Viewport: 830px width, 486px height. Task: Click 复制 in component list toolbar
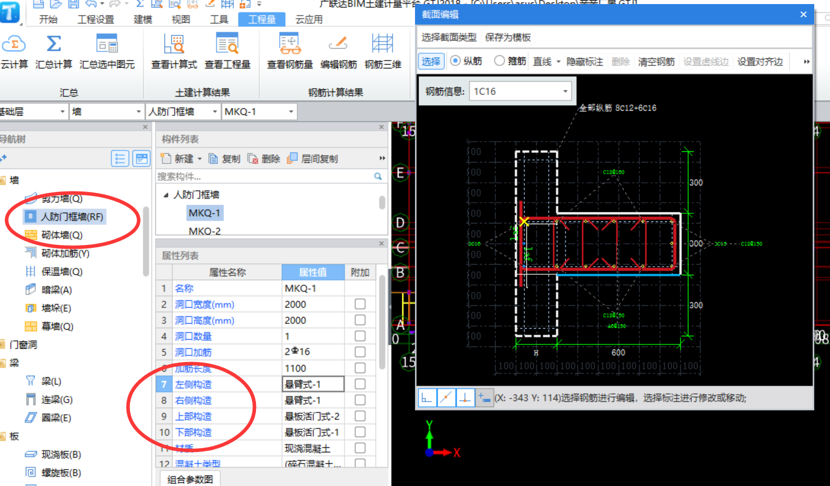225,159
